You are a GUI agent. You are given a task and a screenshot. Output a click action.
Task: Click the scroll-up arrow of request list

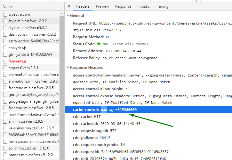[x=61, y=14]
